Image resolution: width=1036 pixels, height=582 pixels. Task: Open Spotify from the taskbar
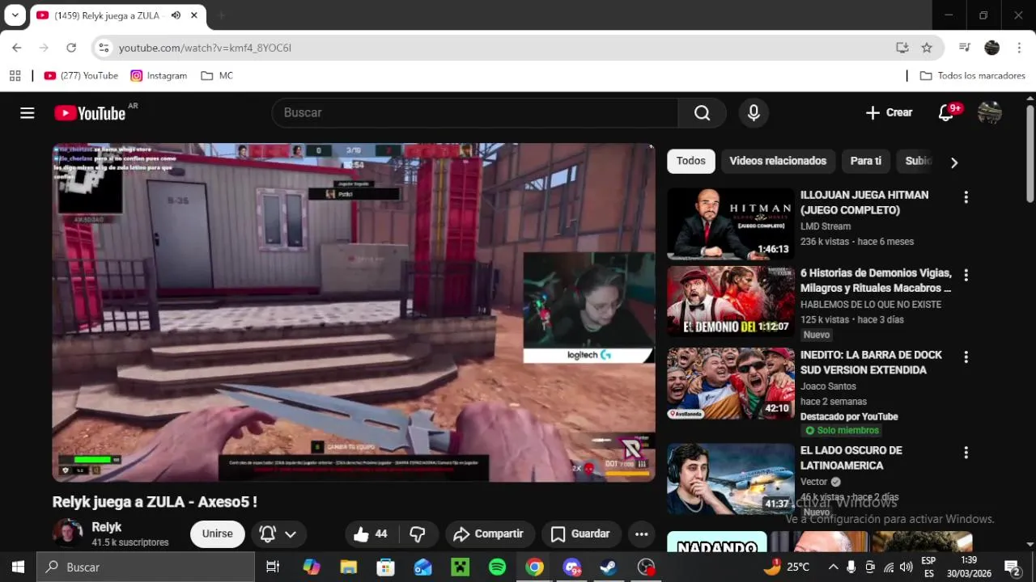[497, 567]
